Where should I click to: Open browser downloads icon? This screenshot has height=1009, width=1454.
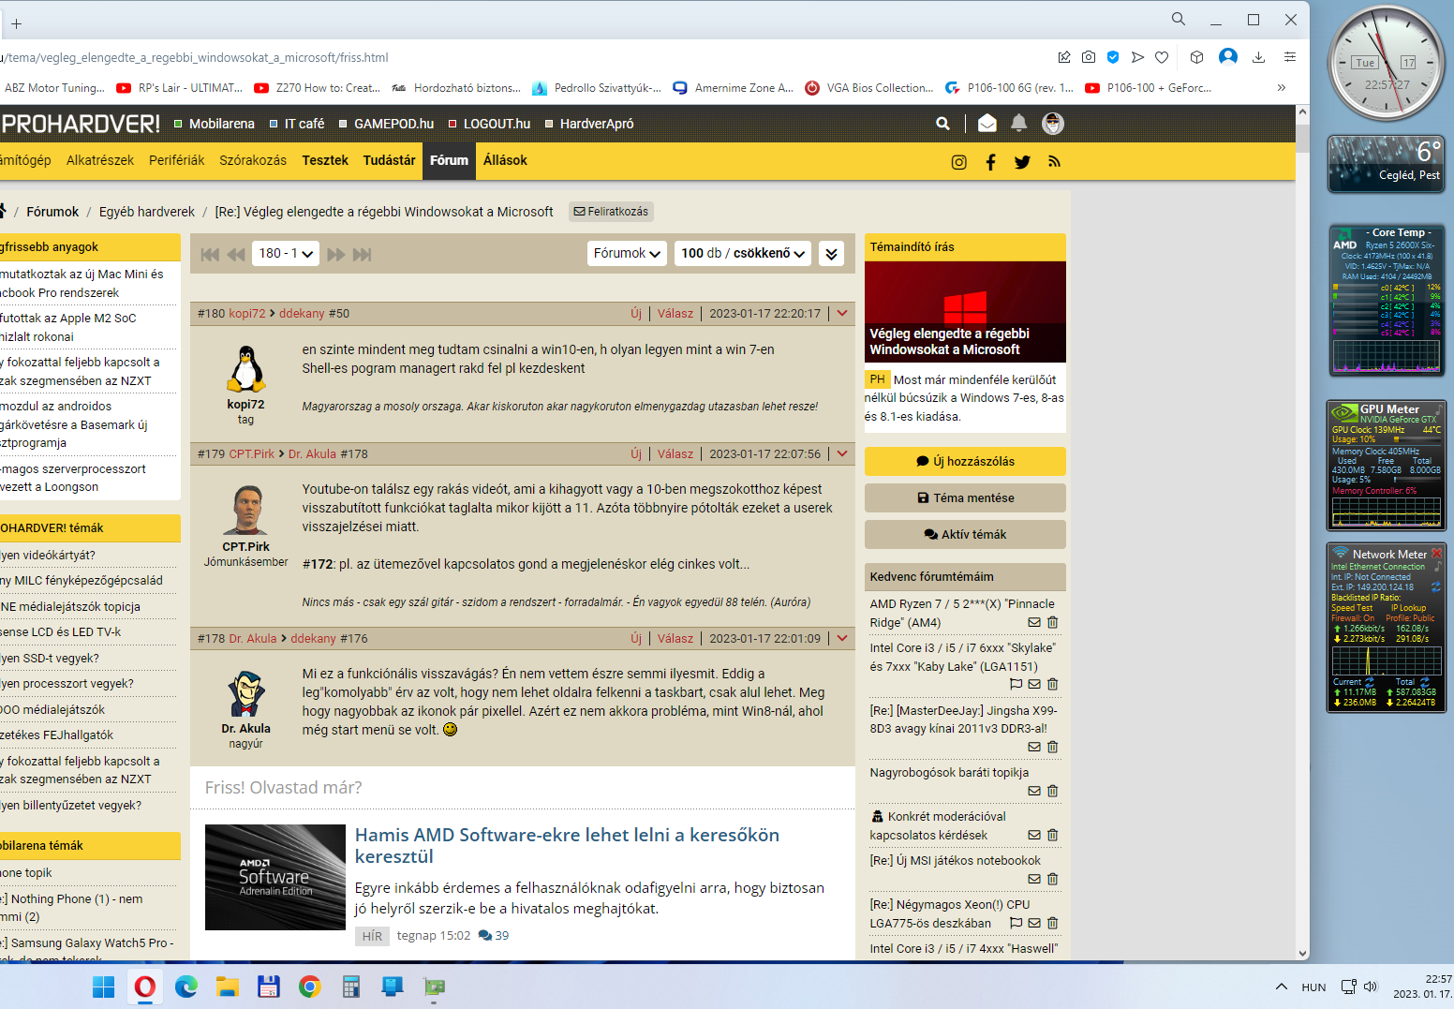point(1258,57)
